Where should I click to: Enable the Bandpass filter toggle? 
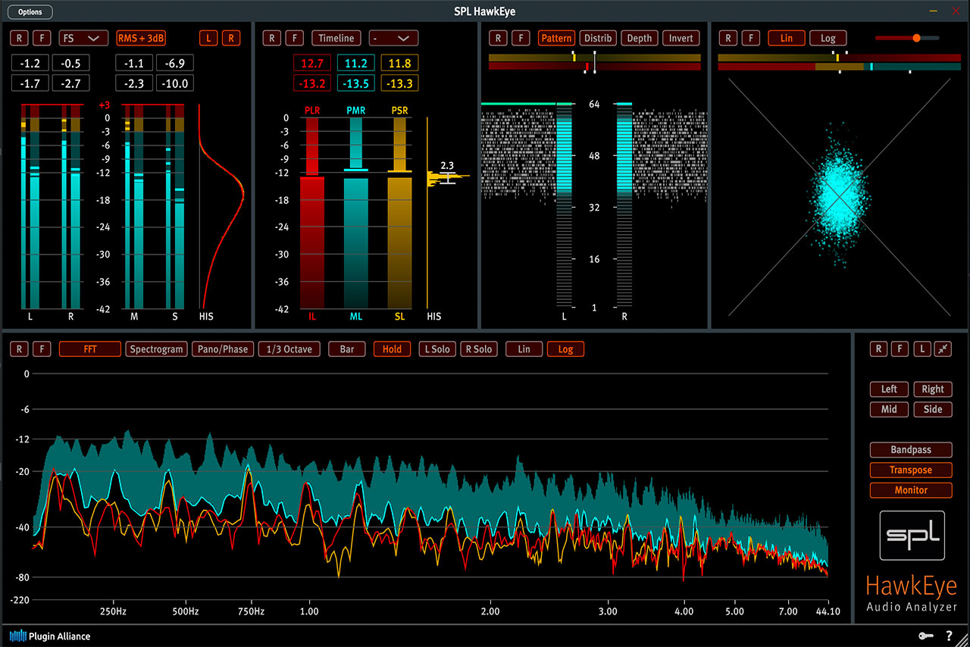911,449
